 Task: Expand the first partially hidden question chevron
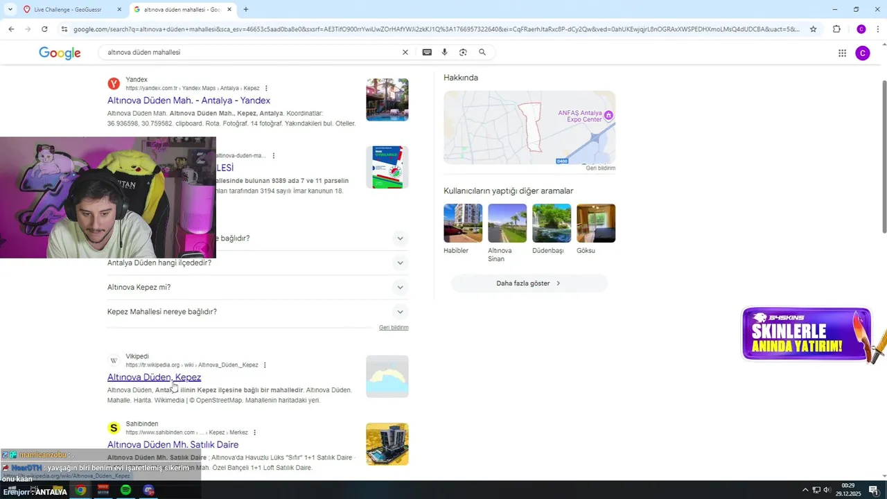click(x=400, y=238)
